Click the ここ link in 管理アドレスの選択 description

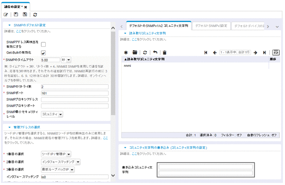click(x=106, y=138)
